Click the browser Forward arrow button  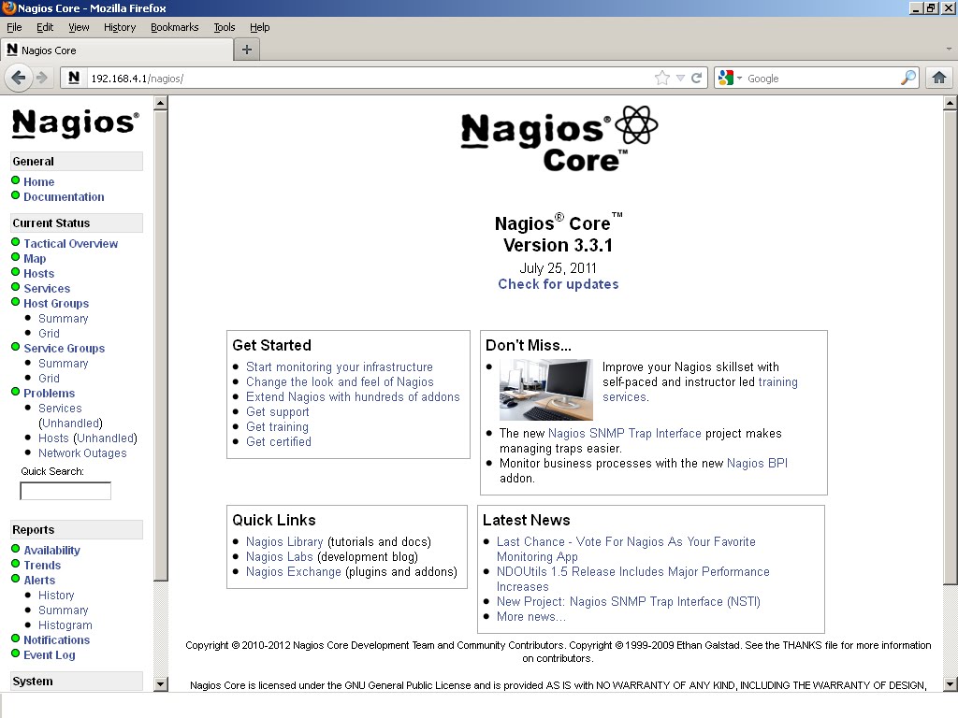coord(41,78)
